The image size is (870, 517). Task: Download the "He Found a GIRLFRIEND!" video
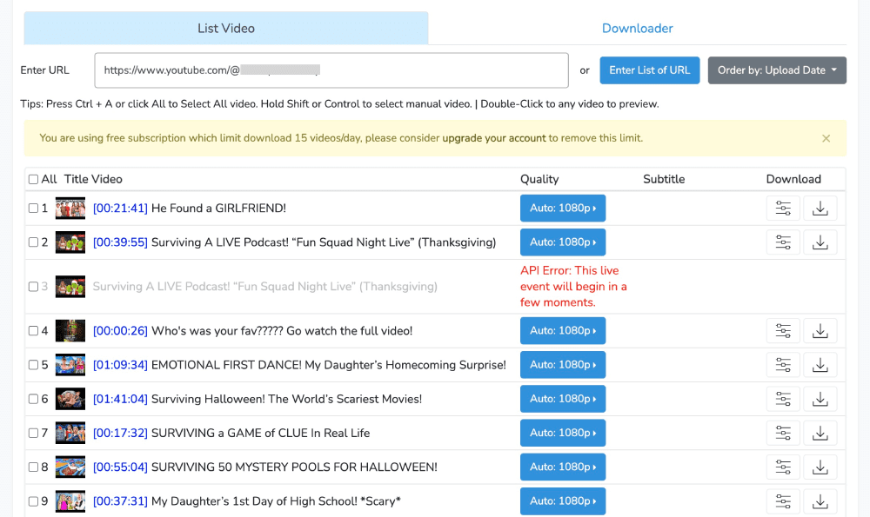pos(820,209)
